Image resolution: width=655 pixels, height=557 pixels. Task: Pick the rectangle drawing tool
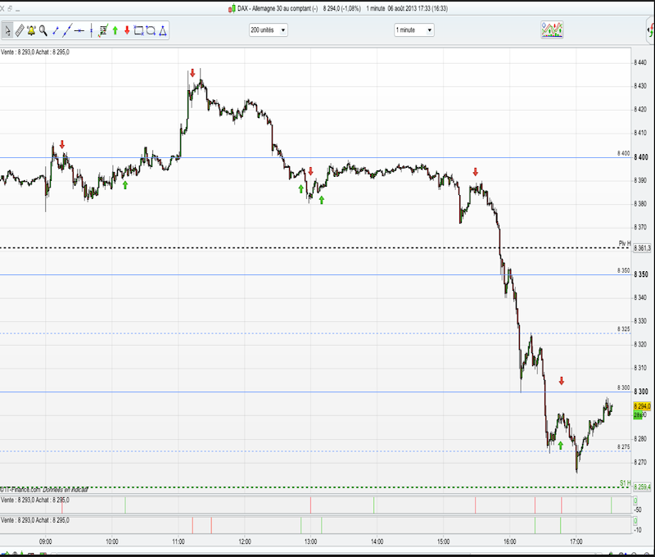[x=138, y=30]
